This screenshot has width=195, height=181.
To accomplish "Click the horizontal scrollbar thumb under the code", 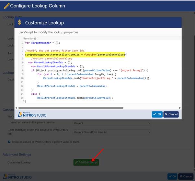I will tap(71, 108).
